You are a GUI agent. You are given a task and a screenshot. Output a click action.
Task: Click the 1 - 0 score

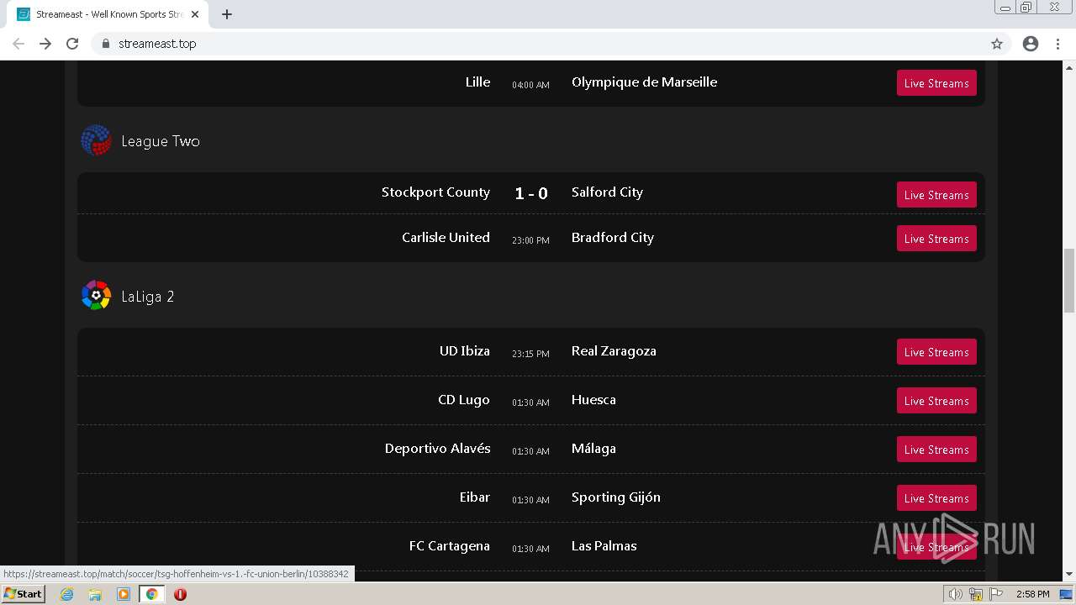coord(531,194)
